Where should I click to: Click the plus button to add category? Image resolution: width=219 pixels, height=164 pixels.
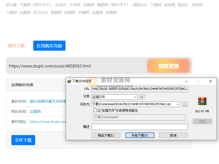click(x=142, y=97)
